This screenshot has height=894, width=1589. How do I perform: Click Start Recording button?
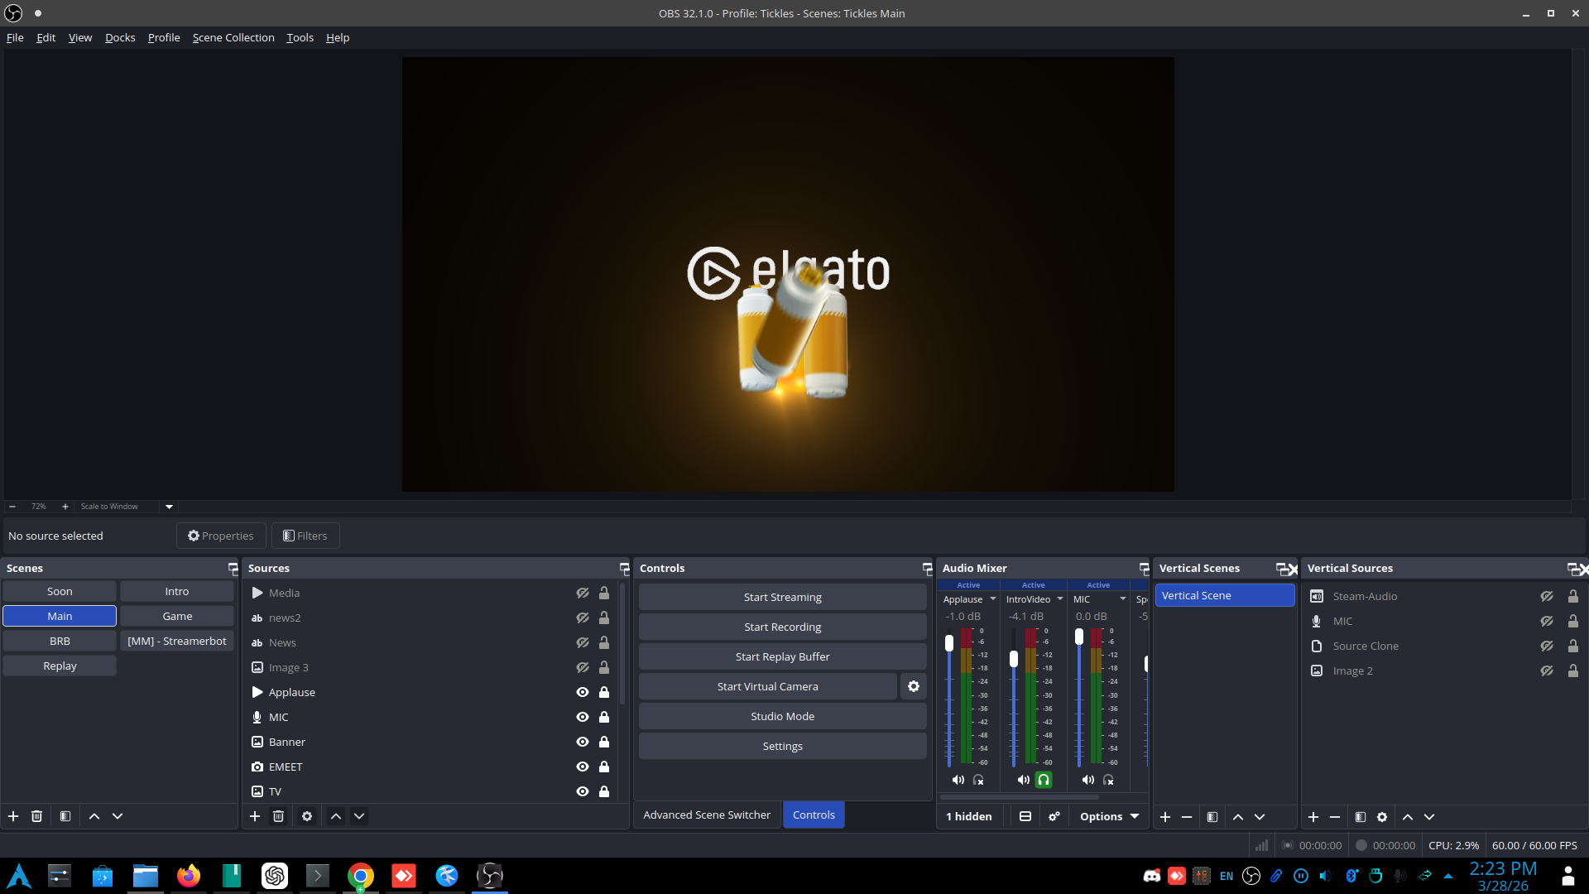tap(783, 627)
